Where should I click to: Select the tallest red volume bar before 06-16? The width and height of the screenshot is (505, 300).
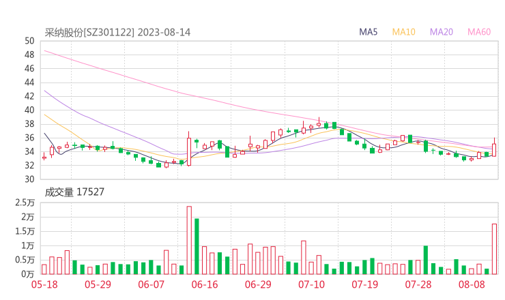point(189,241)
